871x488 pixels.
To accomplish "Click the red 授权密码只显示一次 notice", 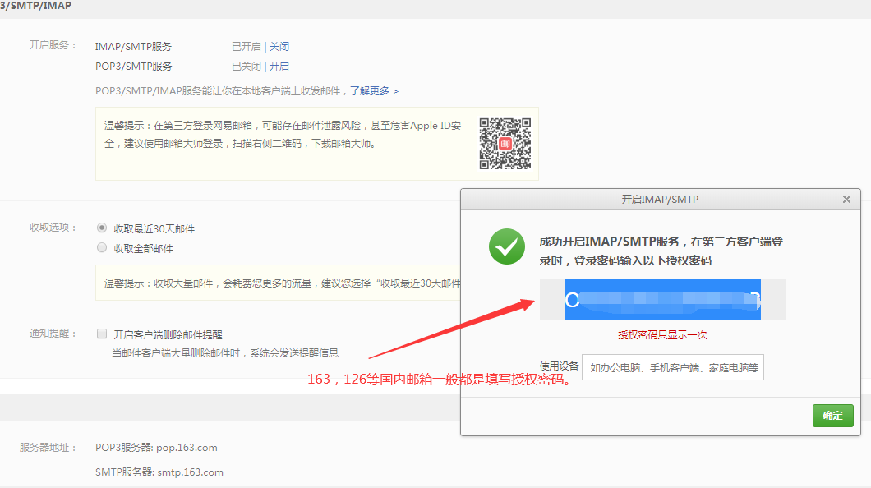I will [x=662, y=335].
